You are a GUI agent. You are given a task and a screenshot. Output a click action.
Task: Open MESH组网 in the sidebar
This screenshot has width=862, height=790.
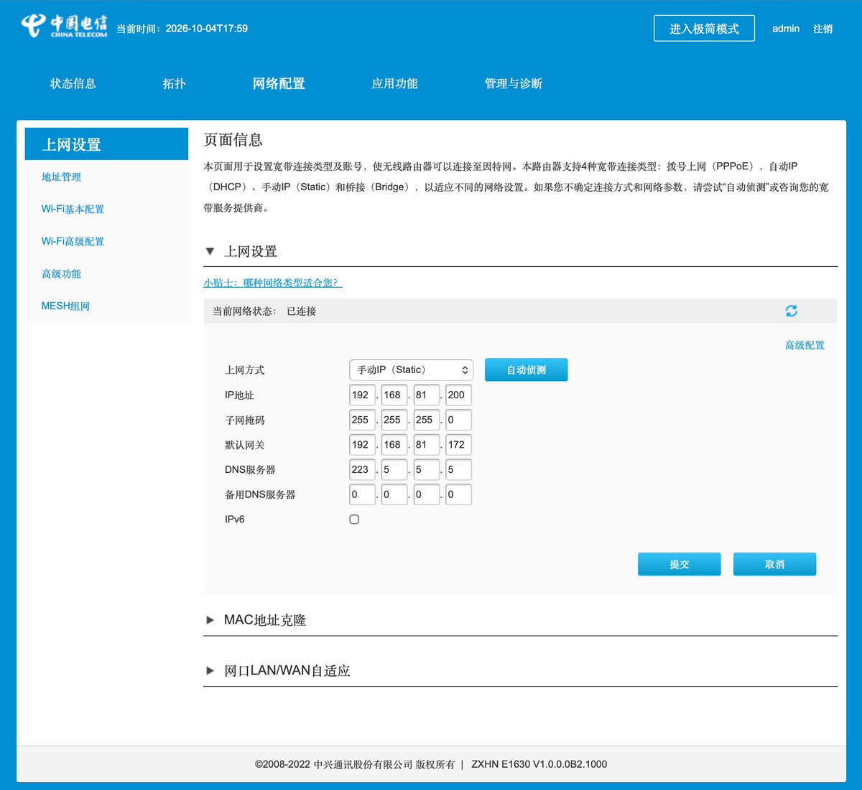pyautogui.click(x=65, y=306)
